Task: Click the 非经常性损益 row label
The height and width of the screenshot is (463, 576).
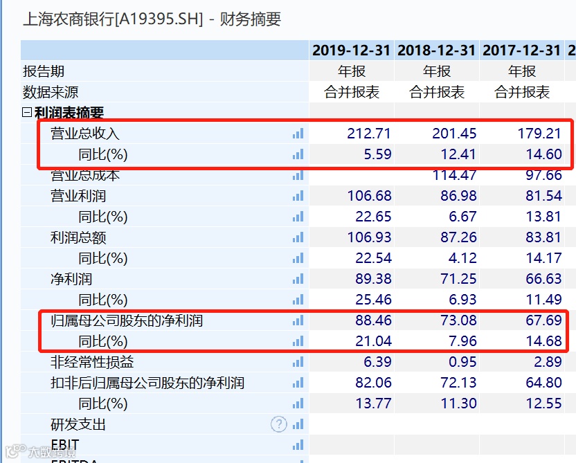Action: [92, 363]
